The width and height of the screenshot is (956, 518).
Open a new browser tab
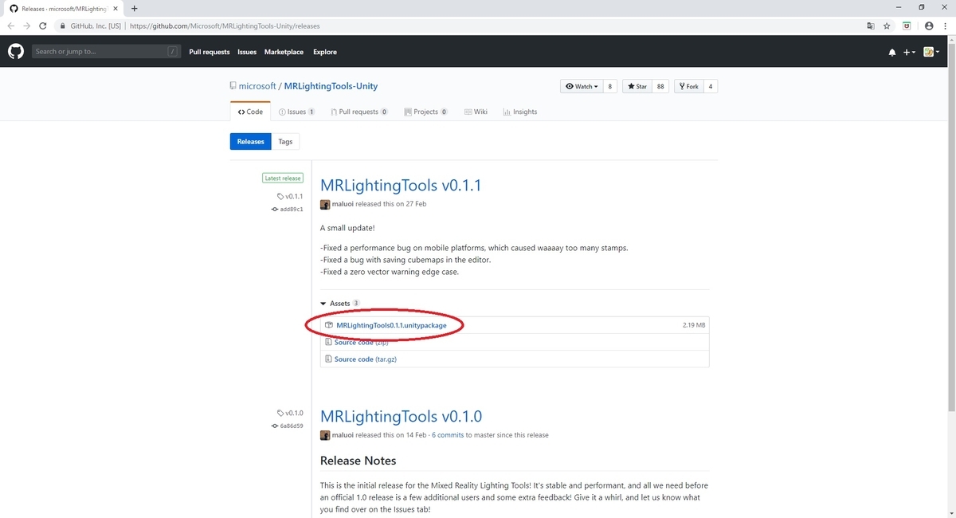point(134,8)
